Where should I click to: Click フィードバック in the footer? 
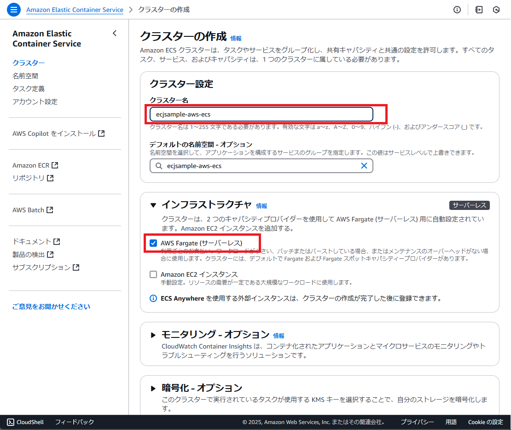[75, 422]
